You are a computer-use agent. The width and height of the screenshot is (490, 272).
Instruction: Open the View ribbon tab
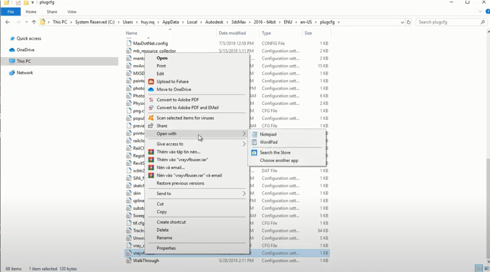pos(72,12)
